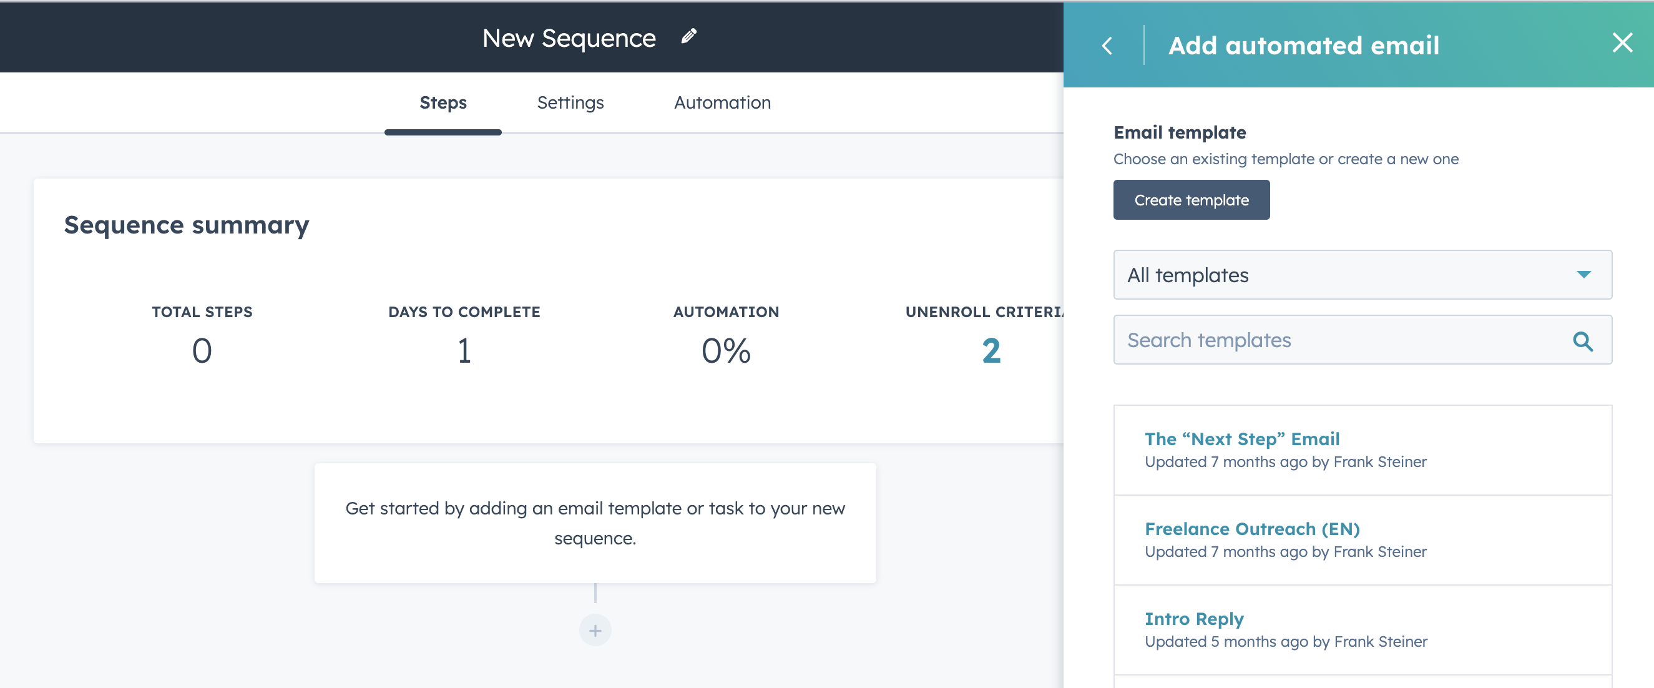Switch to the Settings tab
Image resolution: width=1654 pixels, height=688 pixels.
pyautogui.click(x=569, y=102)
